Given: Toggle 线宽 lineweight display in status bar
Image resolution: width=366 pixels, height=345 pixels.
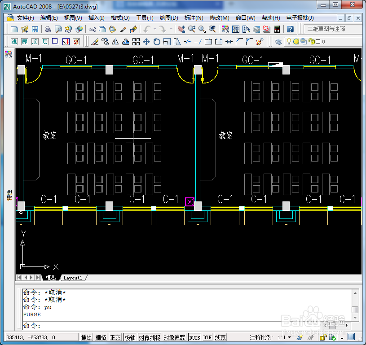Looking at the screenshot, I should (220, 337).
